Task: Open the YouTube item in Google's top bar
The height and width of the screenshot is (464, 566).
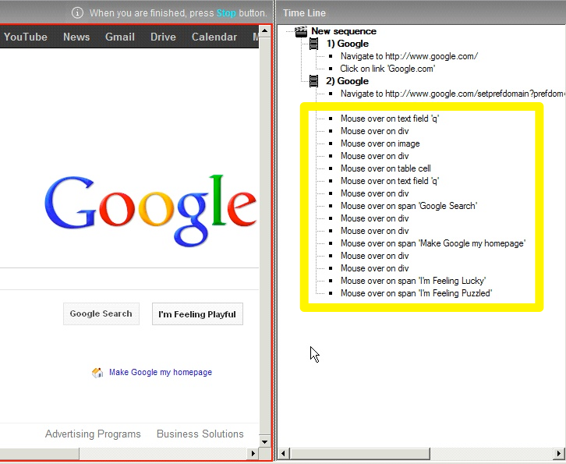Action: coord(26,37)
